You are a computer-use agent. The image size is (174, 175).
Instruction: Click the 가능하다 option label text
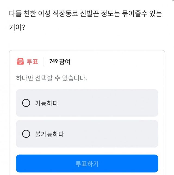(46, 103)
